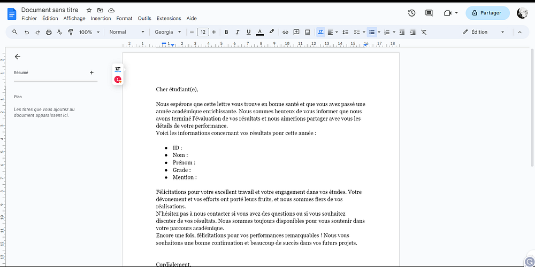
Task: Expand bulleted list options arrow
Action: [x=379, y=33]
